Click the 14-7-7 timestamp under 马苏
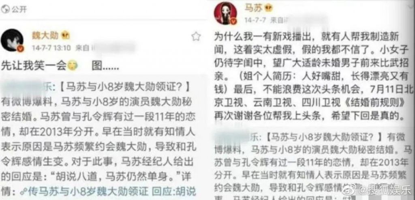The height and width of the screenshot is (200, 415). [255, 20]
